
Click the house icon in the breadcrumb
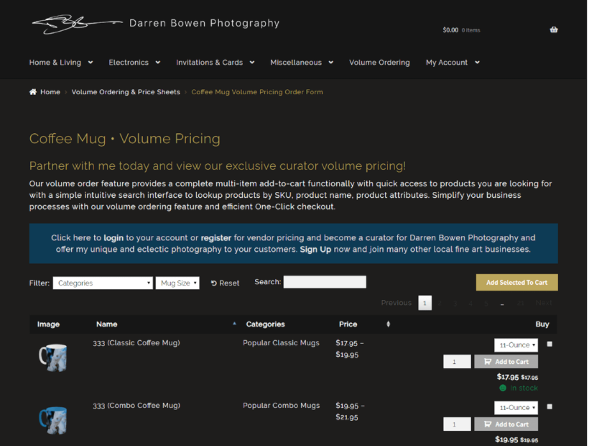tap(33, 92)
